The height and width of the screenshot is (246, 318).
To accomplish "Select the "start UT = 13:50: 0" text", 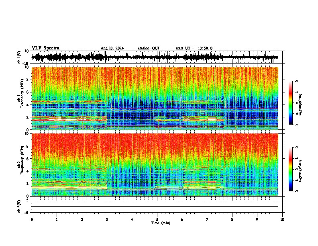I will (x=194, y=48).
